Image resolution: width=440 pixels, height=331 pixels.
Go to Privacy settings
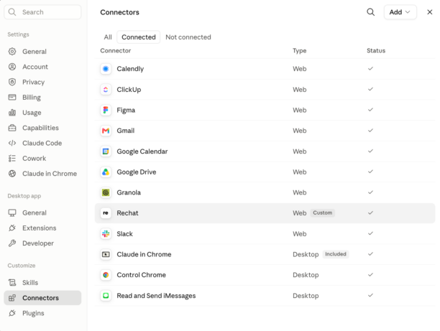(42, 82)
